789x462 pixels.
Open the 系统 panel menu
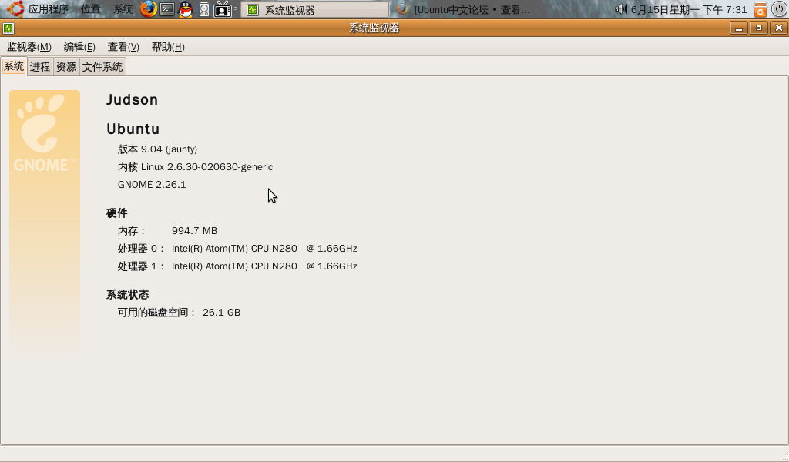coord(123,9)
